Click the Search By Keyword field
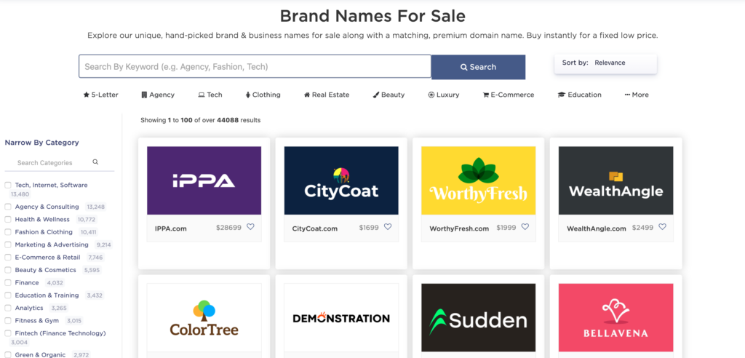Image resolution: width=745 pixels, height=358 pixels. point(255,67)
